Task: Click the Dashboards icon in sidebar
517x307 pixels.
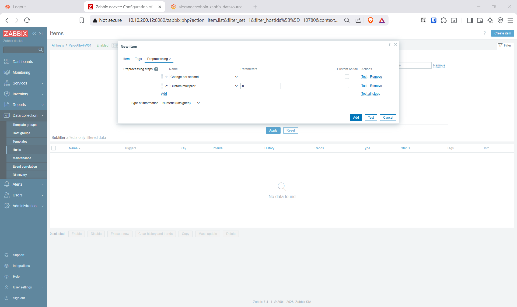Action: (x=7, y=62)
